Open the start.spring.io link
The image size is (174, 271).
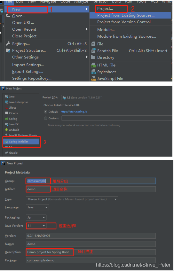[x=74, y=112]
